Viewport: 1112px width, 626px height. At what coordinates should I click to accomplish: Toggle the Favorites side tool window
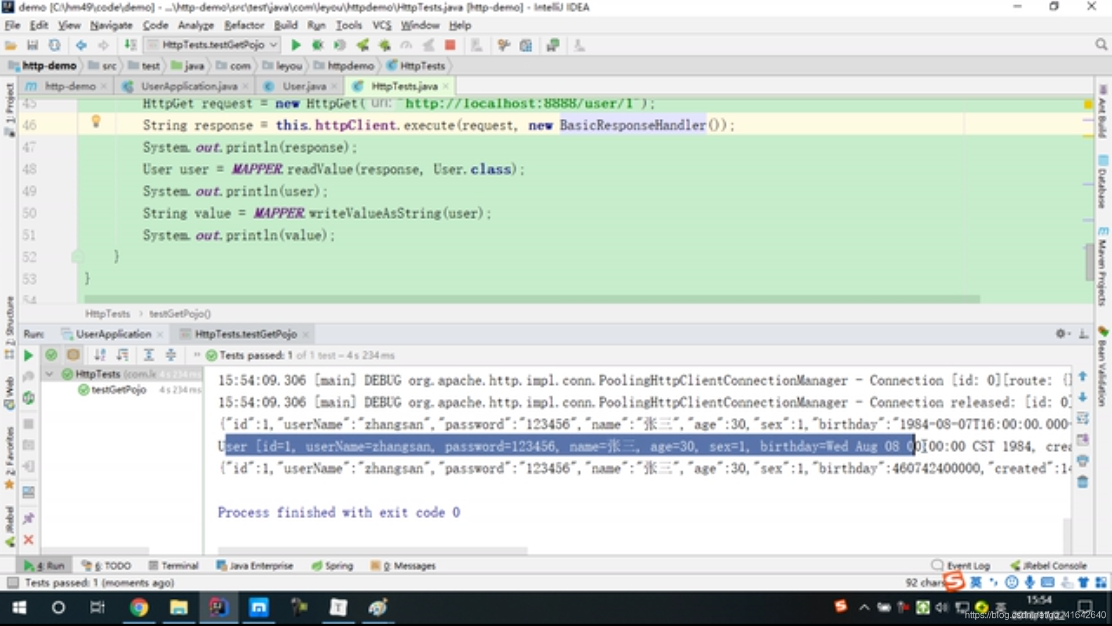9,458
